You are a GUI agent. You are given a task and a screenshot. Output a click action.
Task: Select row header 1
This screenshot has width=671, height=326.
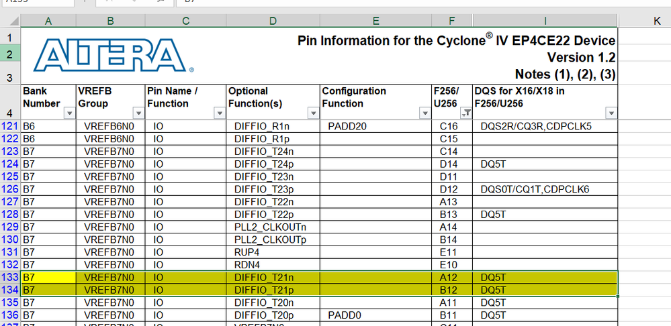tap(10, 37)
